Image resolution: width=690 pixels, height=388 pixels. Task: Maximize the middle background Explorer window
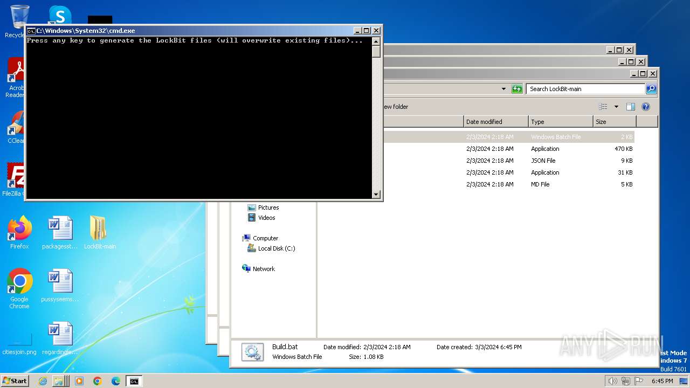[x=631, y=61]
